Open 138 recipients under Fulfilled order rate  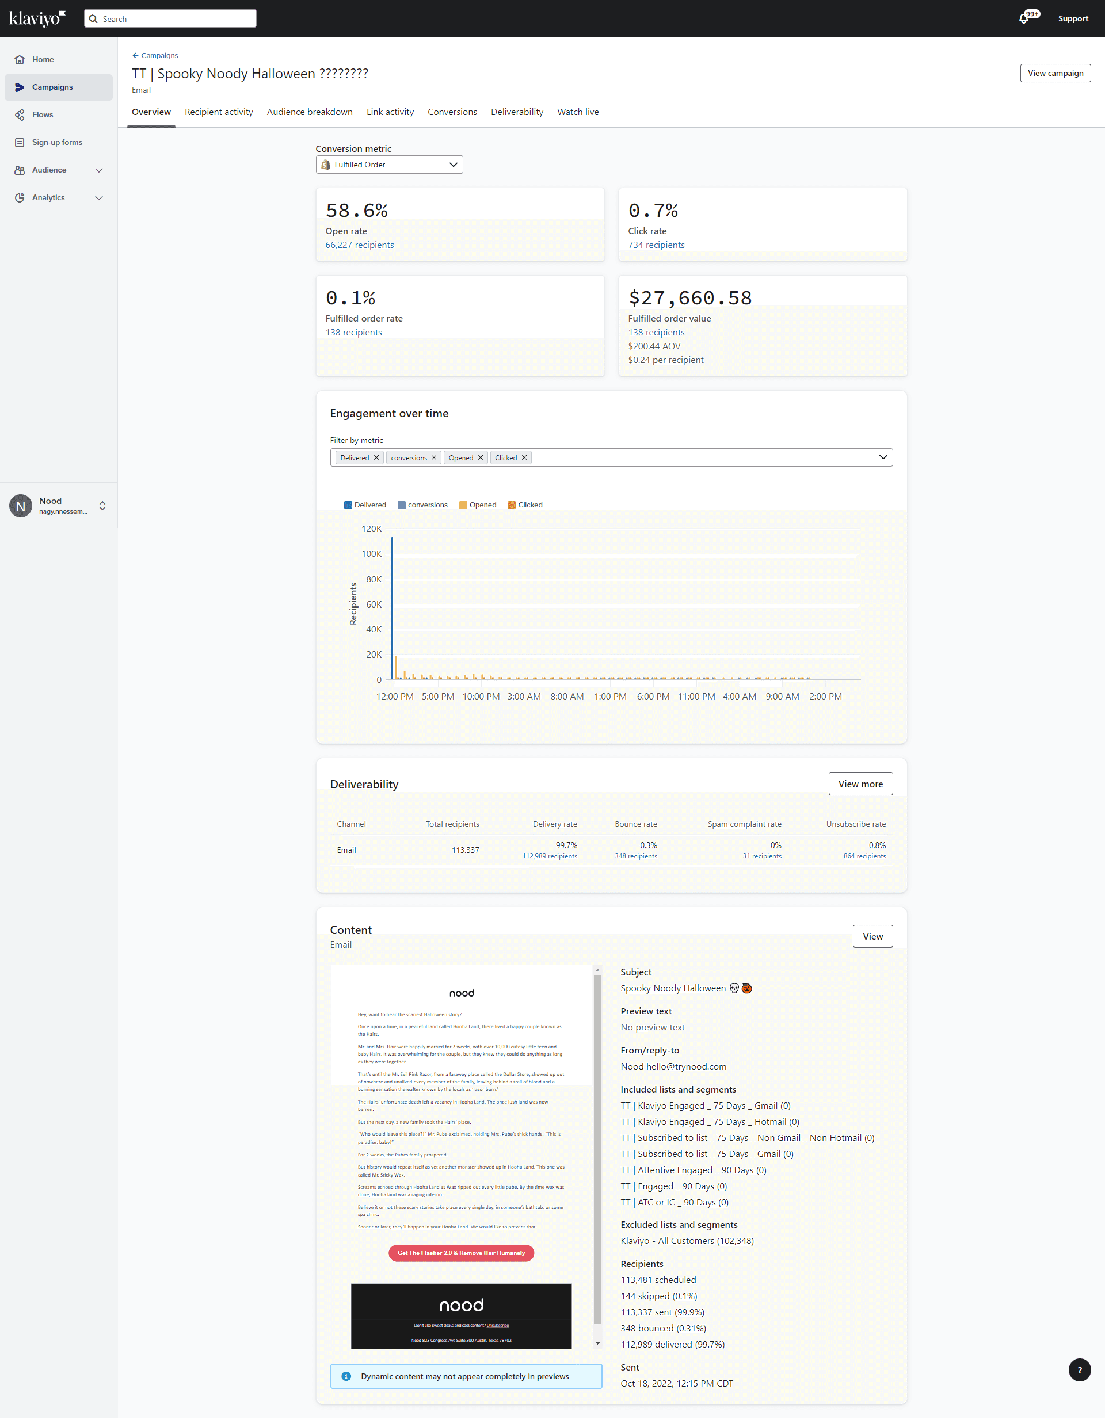354,333
